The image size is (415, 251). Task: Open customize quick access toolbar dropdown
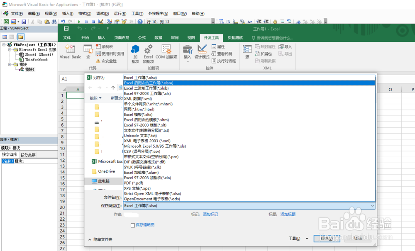(107, 29)
